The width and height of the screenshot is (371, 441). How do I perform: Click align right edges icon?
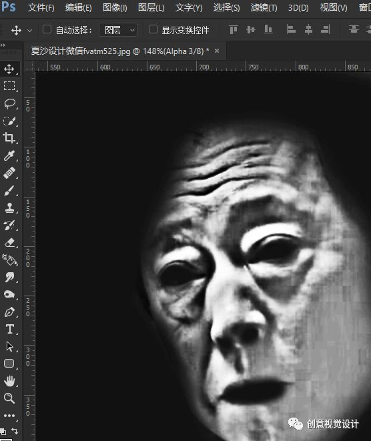(x=326, y=29)
